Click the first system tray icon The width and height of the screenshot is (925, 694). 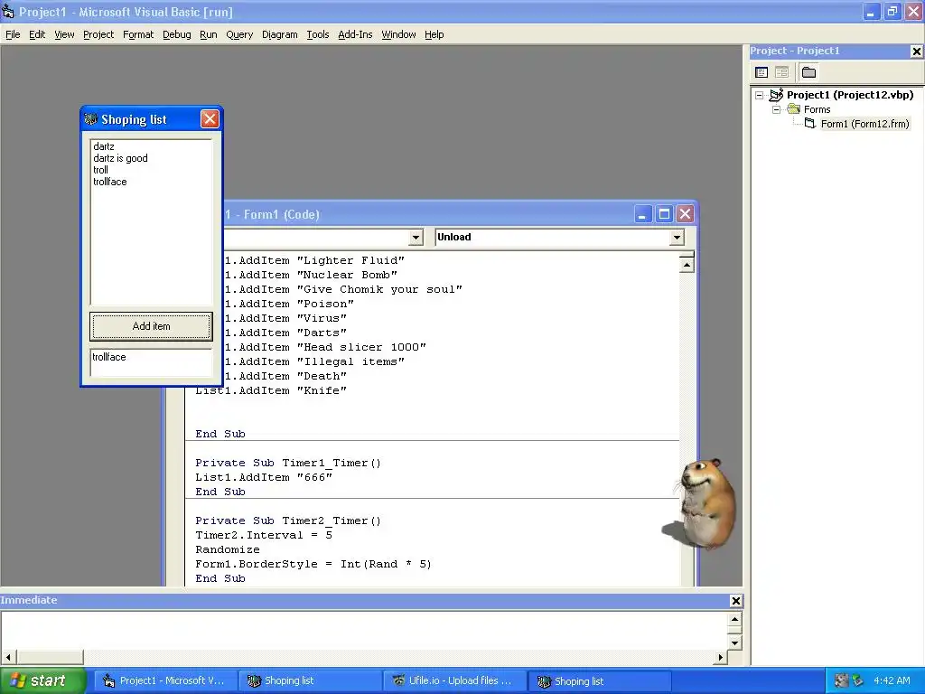tap(842, 680)
